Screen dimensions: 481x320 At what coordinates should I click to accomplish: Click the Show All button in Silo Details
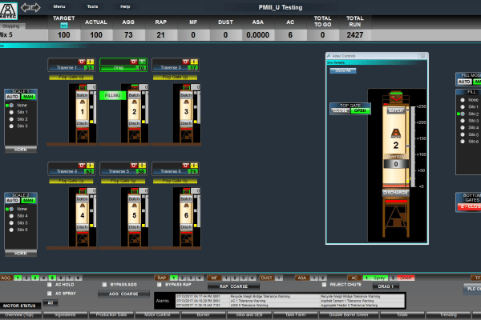pyautogui.click(x=343, y=70)
